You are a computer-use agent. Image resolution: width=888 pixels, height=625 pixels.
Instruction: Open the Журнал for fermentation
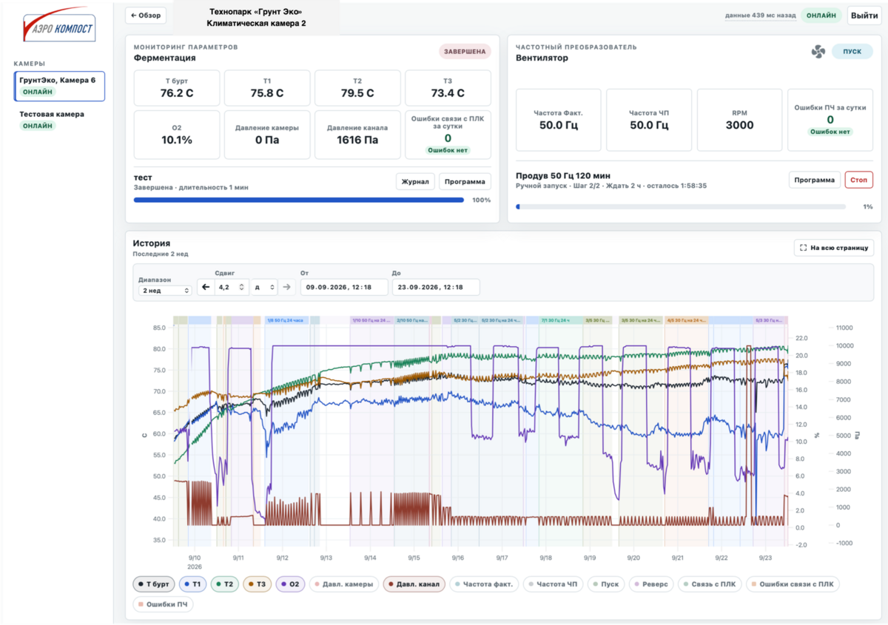click(x=415, y=181)
